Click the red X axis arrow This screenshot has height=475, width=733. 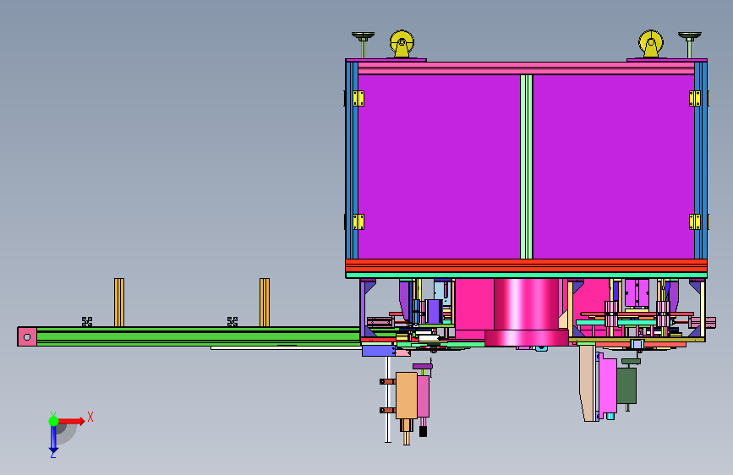[x=71, y=421]
